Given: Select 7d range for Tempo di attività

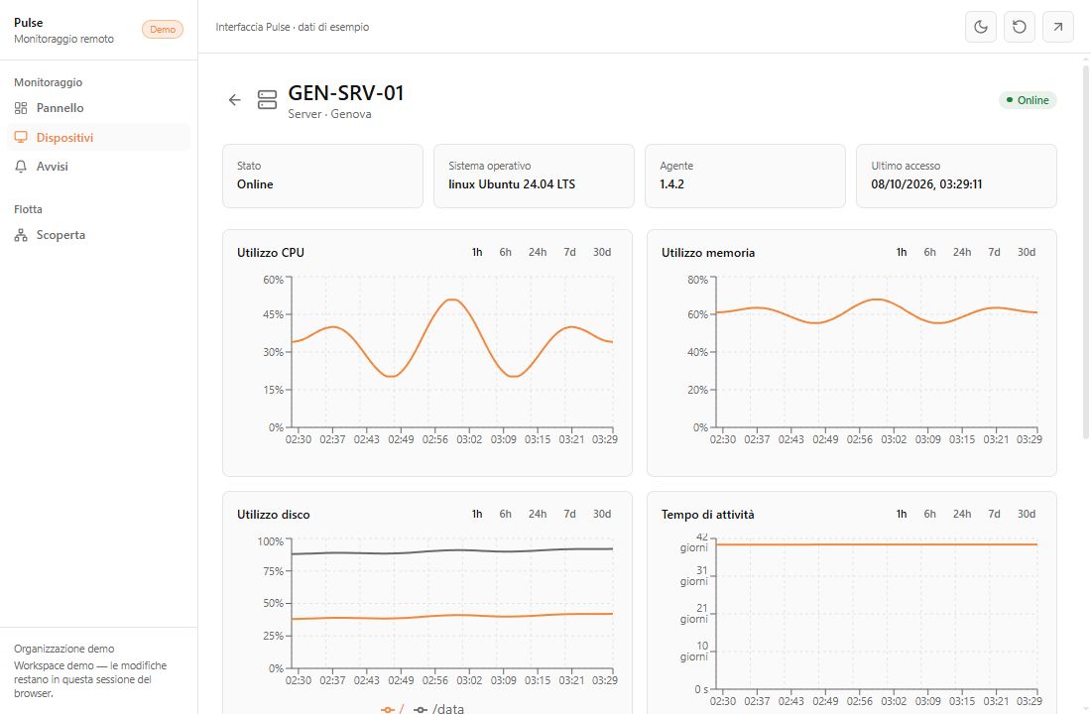Looking at the screenshot, I should (994, 514).
